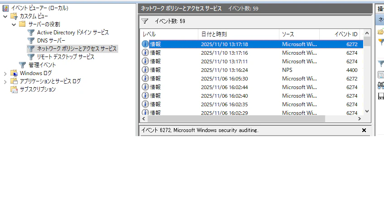This screenshot has height=208, width=384.
Task: Select ネットワーク ポリシーとアクセス サービス view
Action: point(77,49)
